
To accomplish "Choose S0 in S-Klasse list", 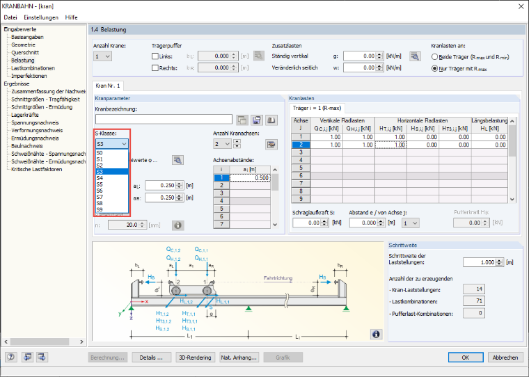I will (112, 153).
